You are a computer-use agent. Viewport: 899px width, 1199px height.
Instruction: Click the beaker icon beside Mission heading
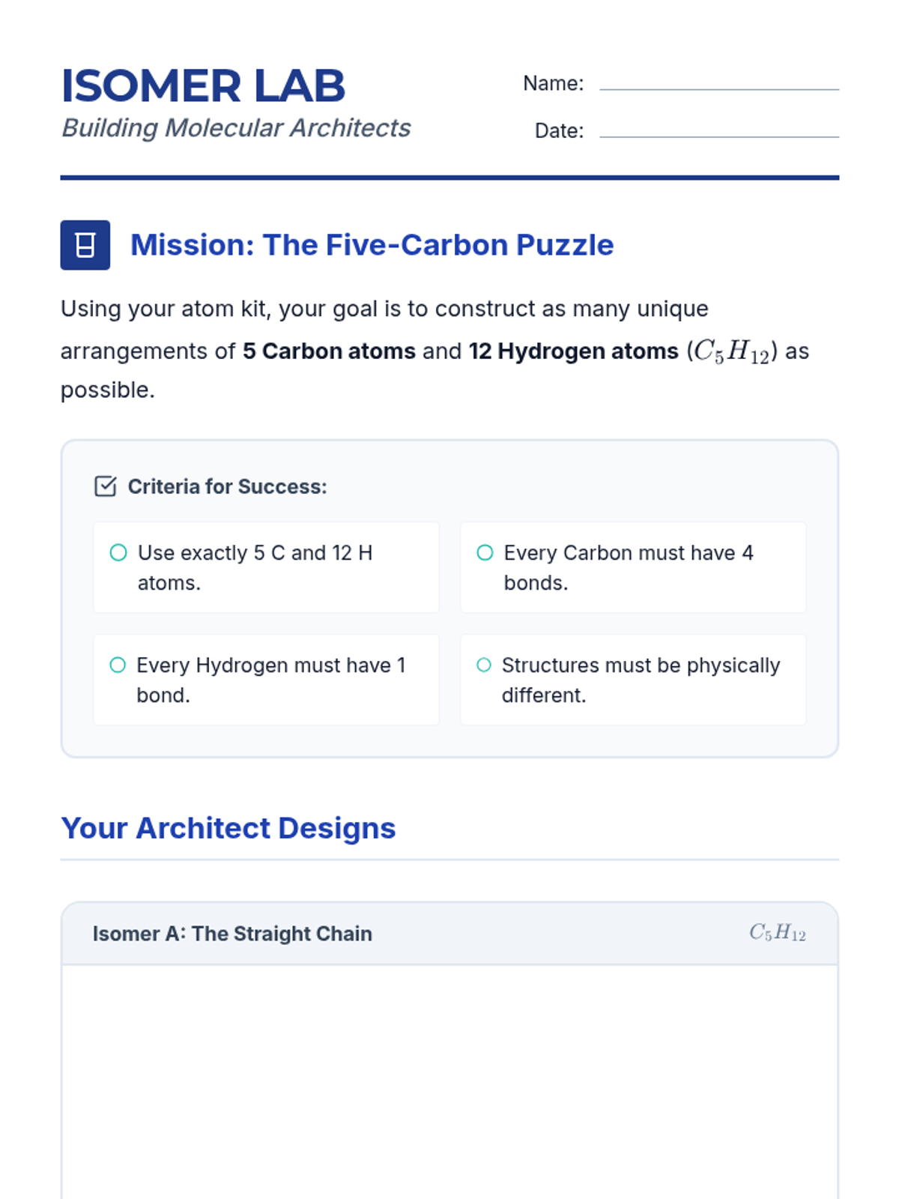click(85, 245)
